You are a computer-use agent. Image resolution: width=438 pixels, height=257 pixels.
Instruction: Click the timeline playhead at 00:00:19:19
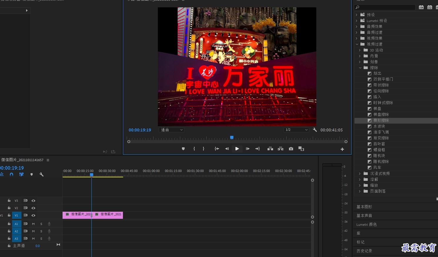pos(91,175)
